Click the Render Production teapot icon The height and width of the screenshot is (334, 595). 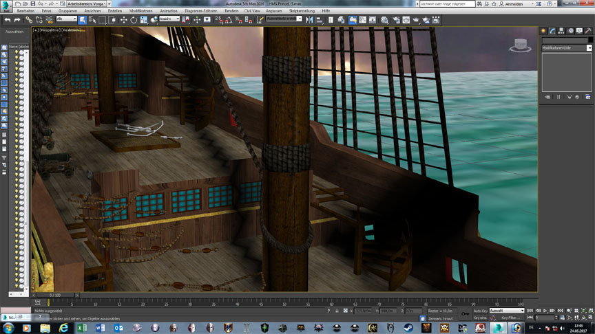[x=416, y=20]
